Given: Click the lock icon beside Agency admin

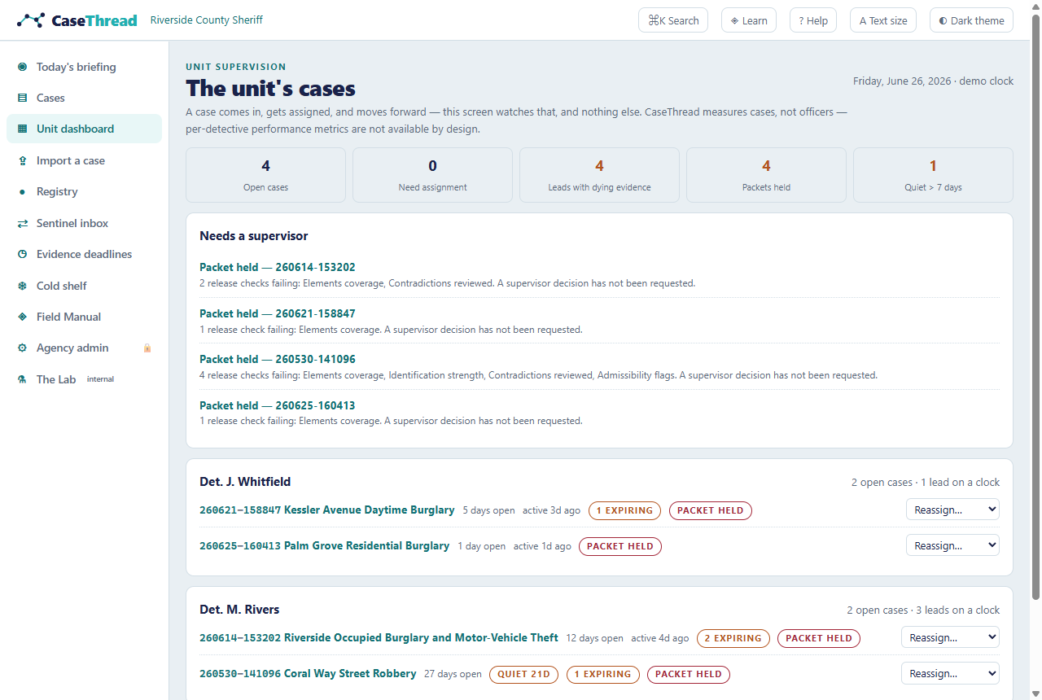Looking at the screenshot, I should (x=147, y=348).
